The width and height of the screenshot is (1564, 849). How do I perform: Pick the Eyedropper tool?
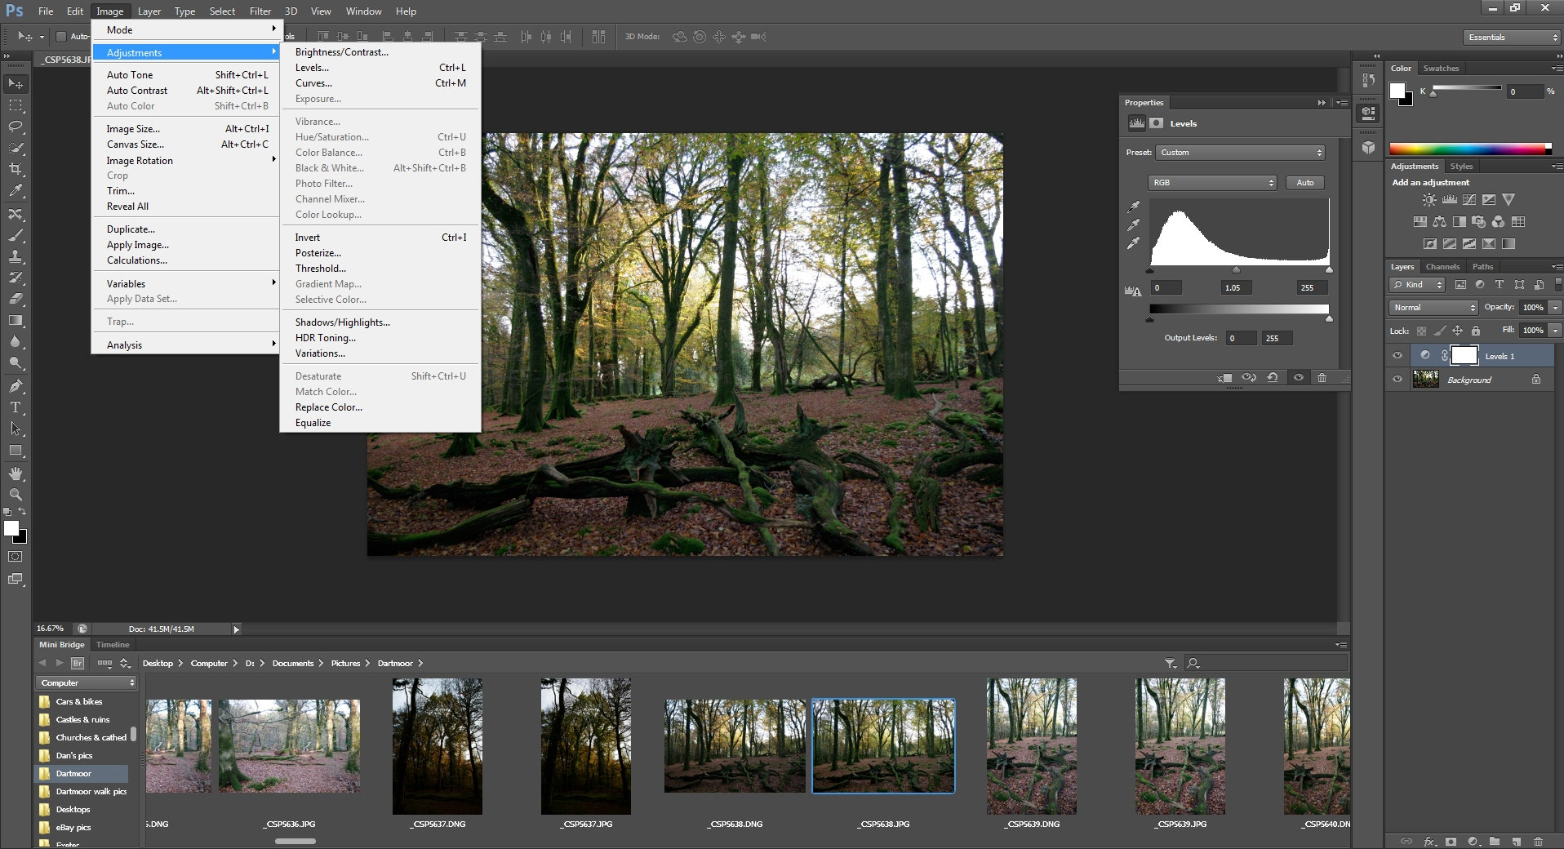tap(16, 190)
